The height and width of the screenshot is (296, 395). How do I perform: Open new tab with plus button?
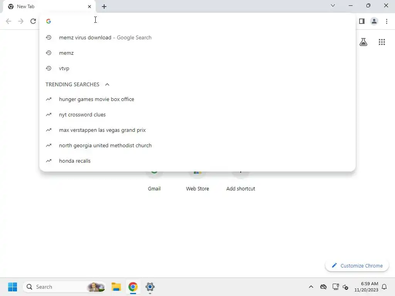104,7
